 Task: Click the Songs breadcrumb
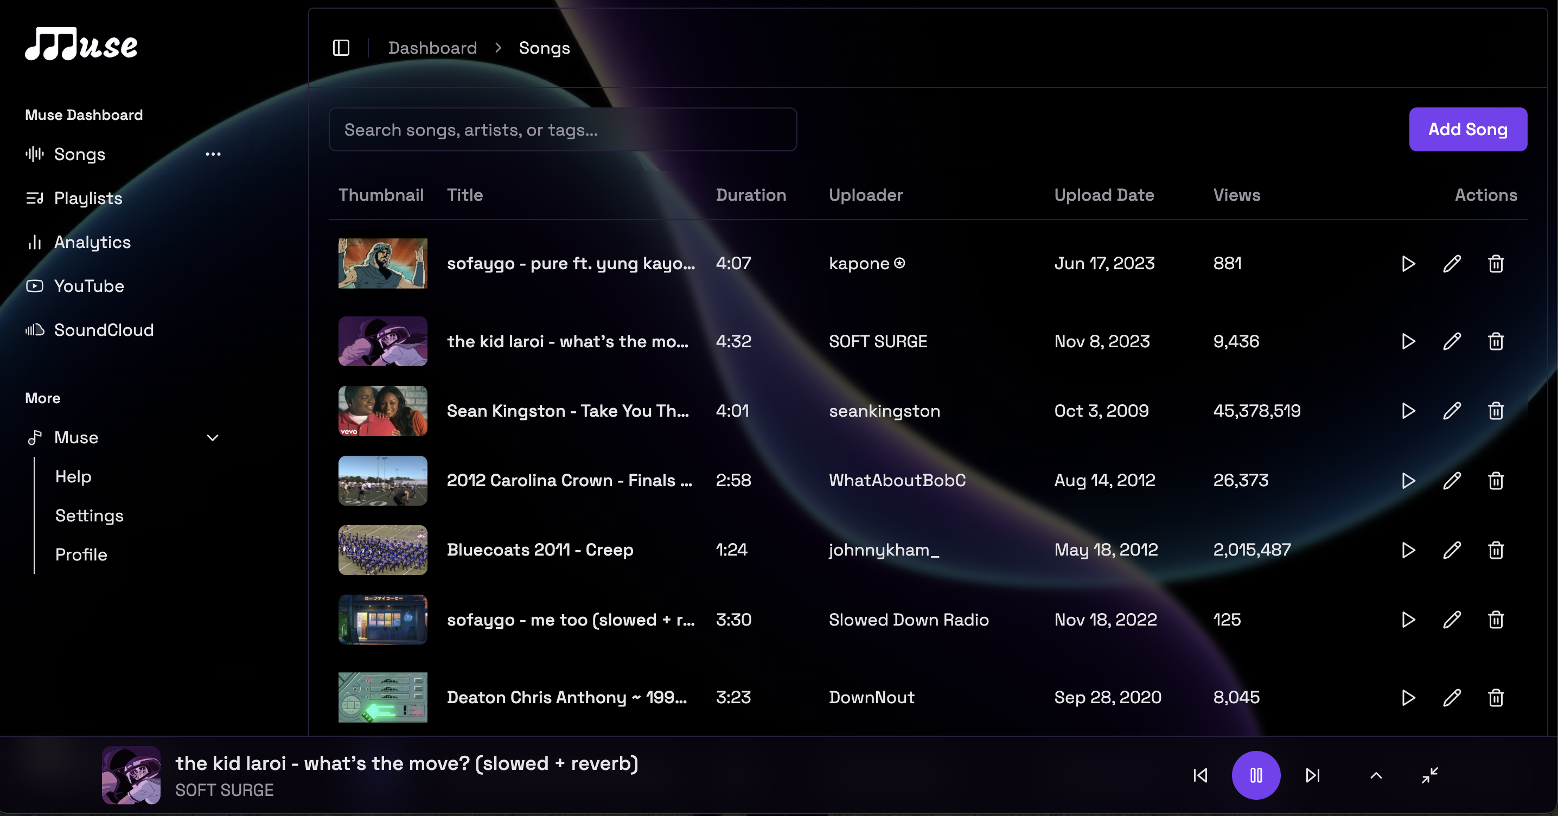point(544,48)
